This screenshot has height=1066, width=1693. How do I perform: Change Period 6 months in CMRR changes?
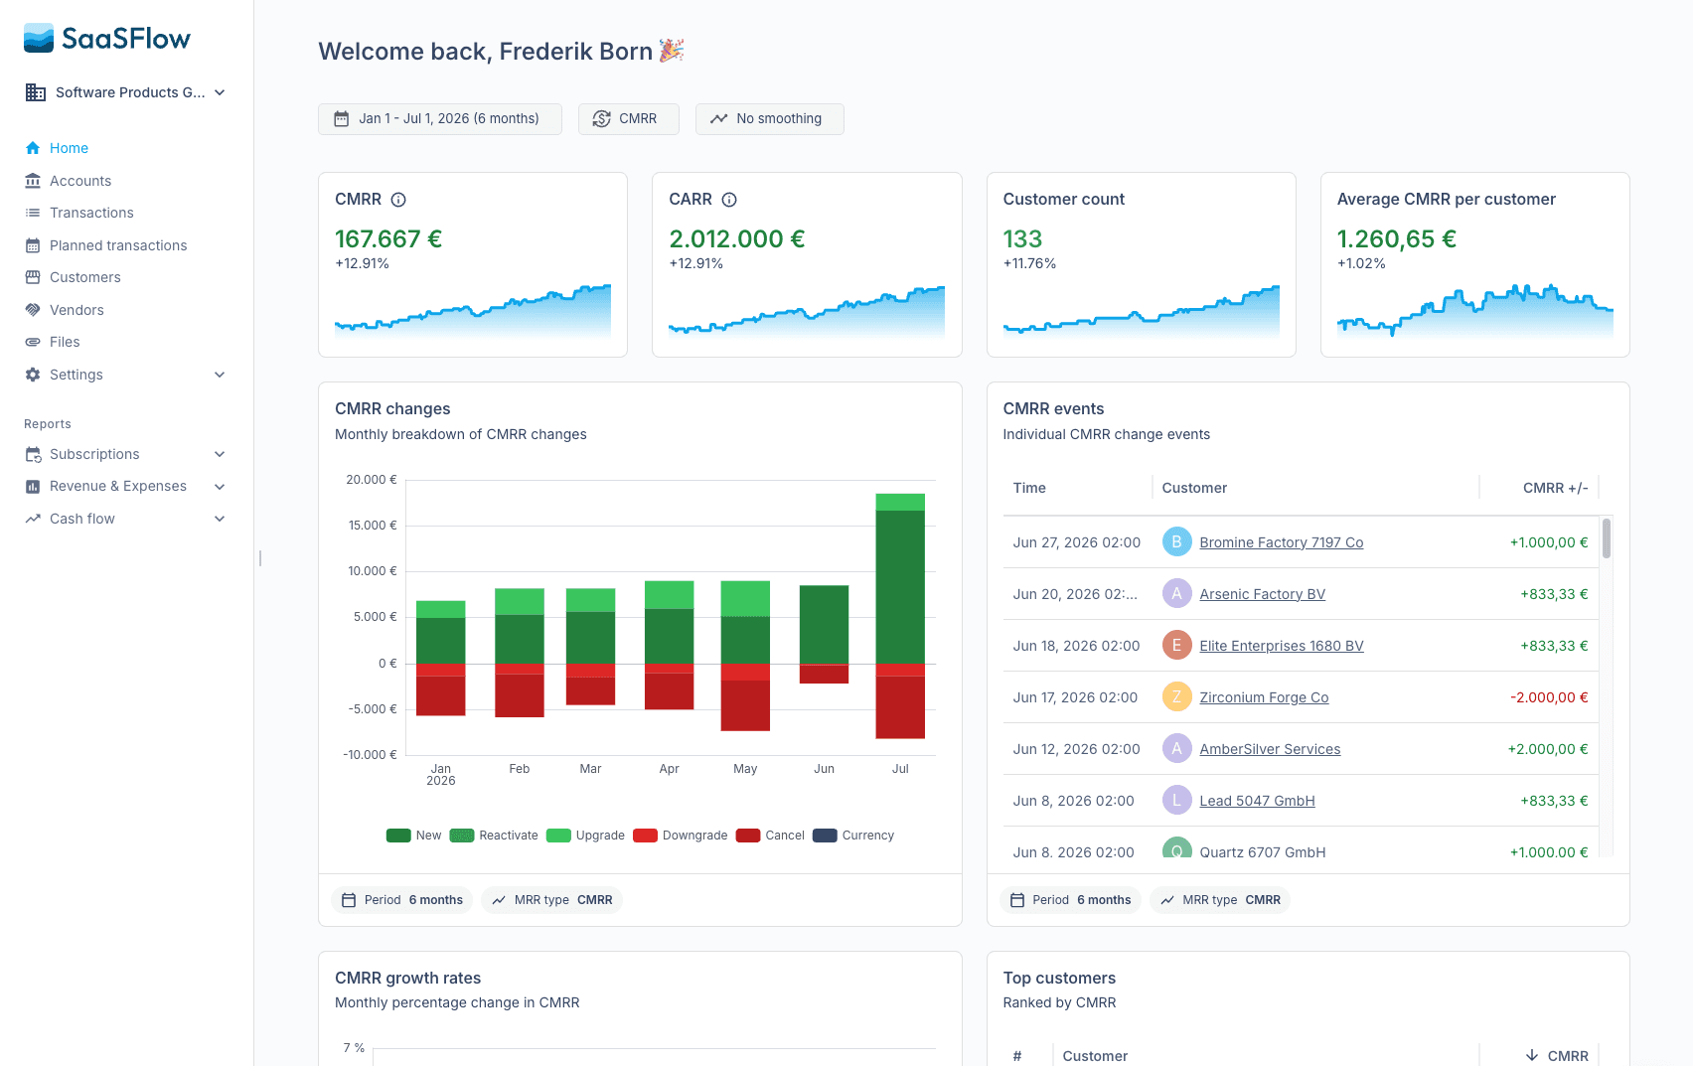tap(402, 900)
